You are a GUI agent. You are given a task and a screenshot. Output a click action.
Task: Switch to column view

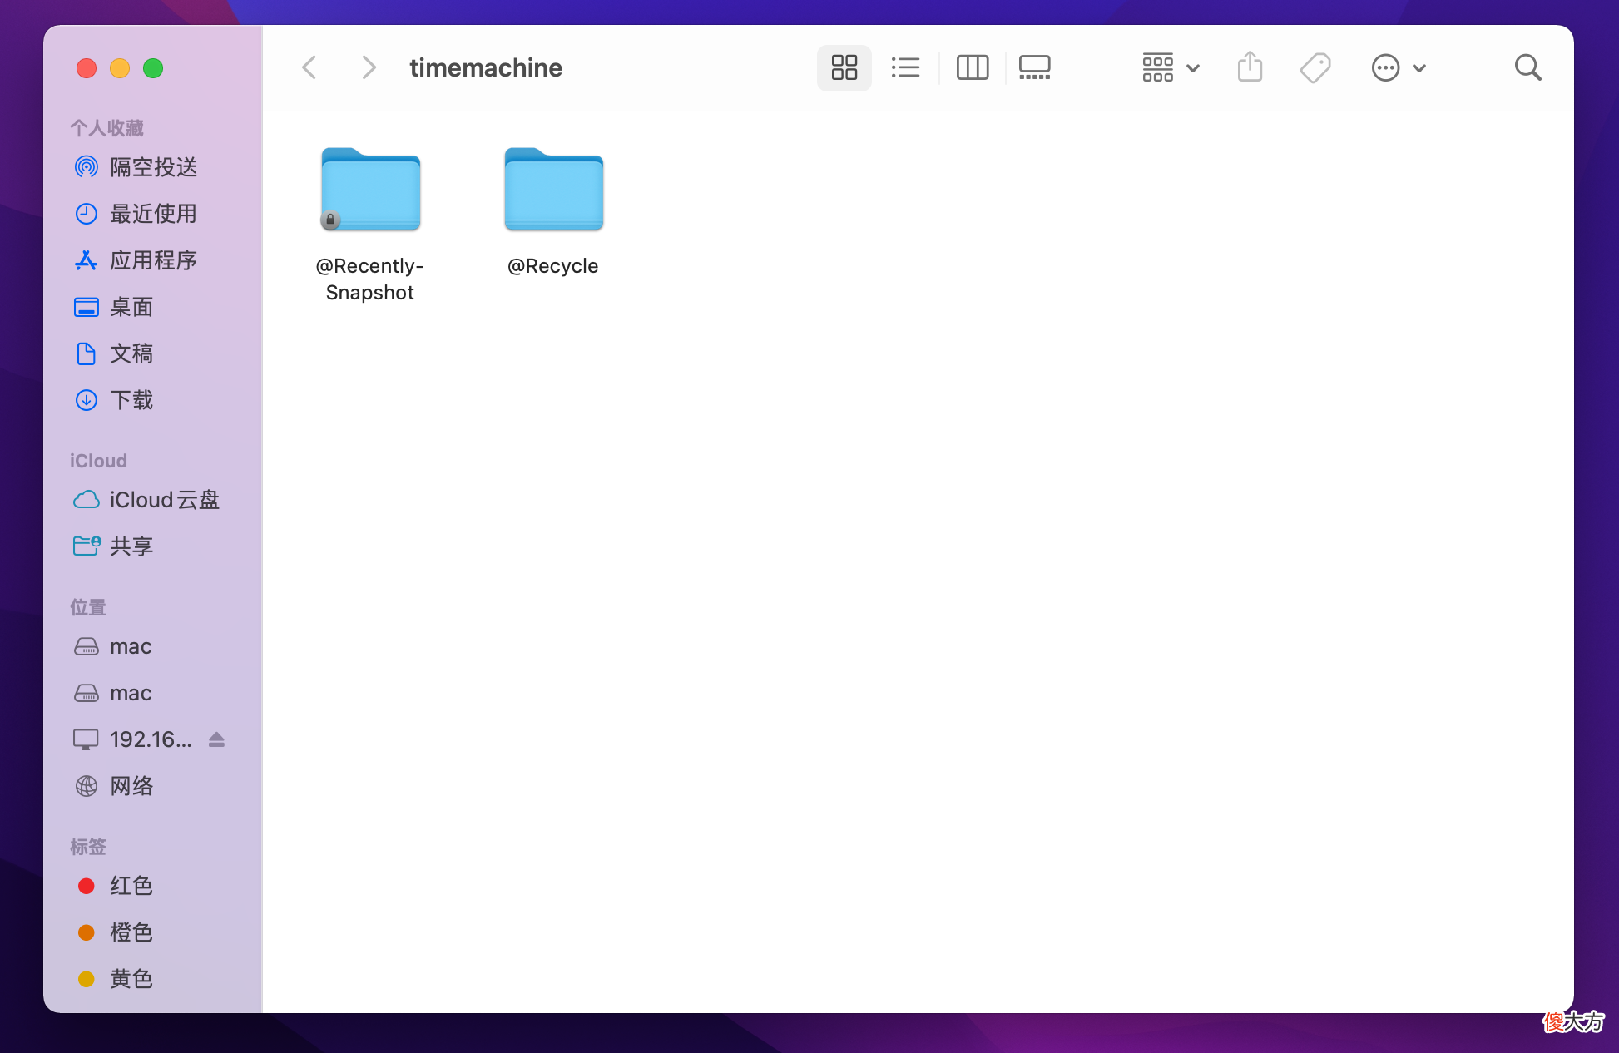tap(972, 67)
